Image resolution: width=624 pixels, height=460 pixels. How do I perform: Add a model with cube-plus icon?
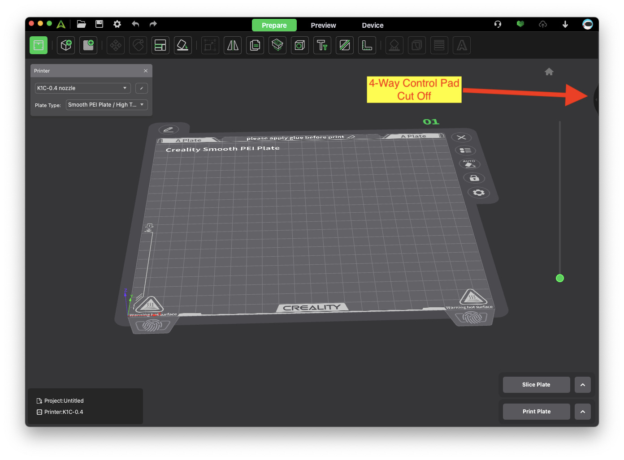(x=66, y=45)
